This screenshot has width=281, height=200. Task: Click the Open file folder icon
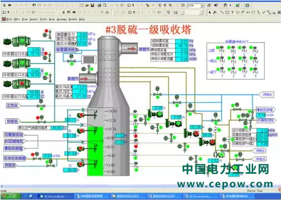pyautogui.click(x=87, y=6)
